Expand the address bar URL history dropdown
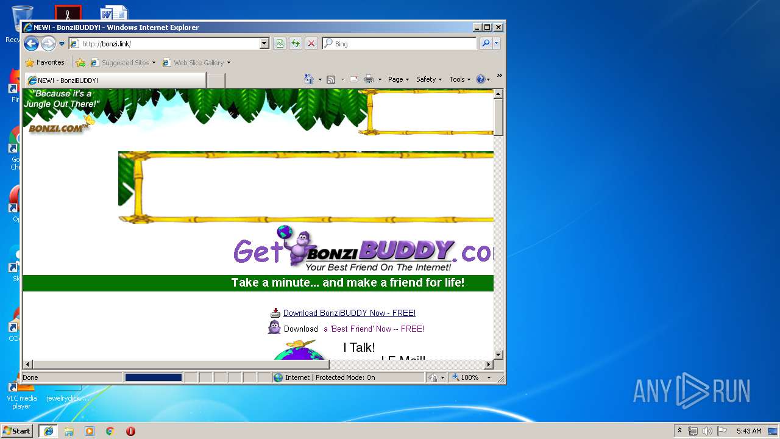The image size is (780, 439). [264, 44]
